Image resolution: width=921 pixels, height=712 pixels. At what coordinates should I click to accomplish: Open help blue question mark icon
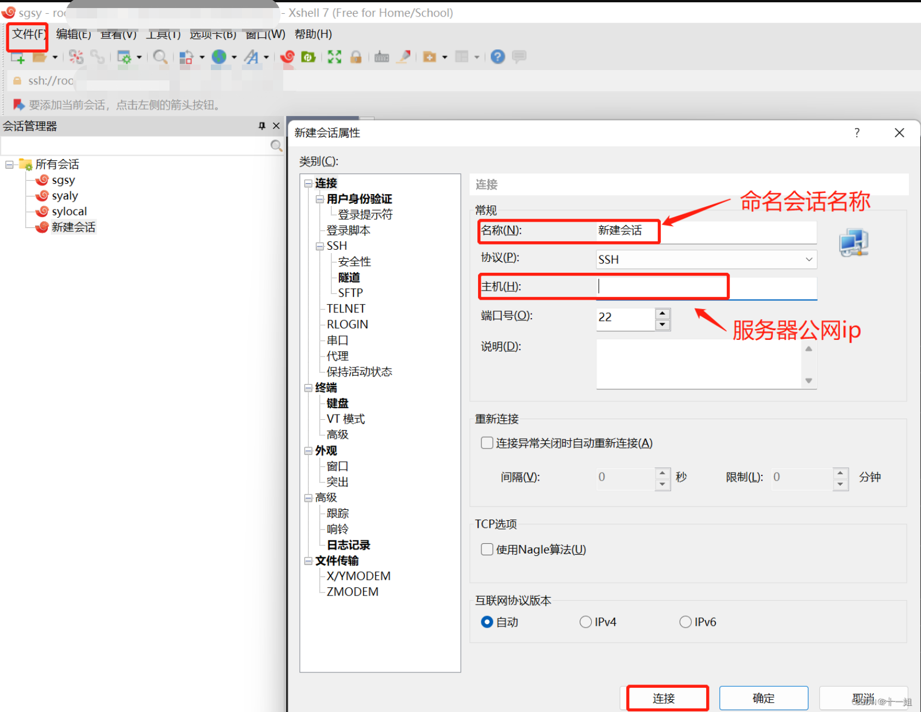click(x=498, y=56)
